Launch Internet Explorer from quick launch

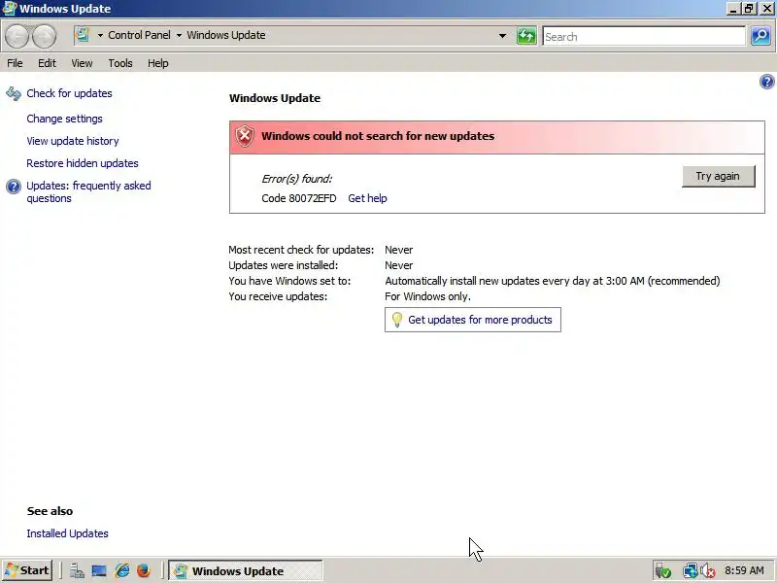(x=122, y=570)
